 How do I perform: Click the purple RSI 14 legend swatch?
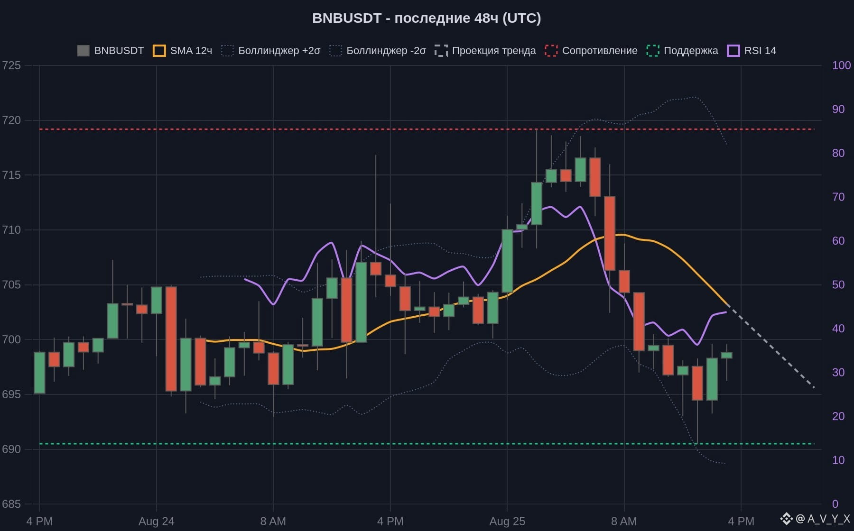point(733,51)
